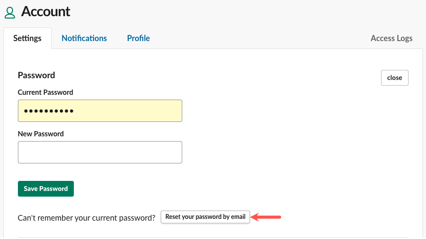Click the red arrow annotation
This screenshot has width=426, height=239.
click(x=267, y=217)
